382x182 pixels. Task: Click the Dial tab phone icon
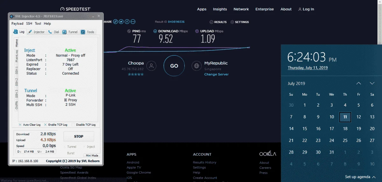(50, 32)
